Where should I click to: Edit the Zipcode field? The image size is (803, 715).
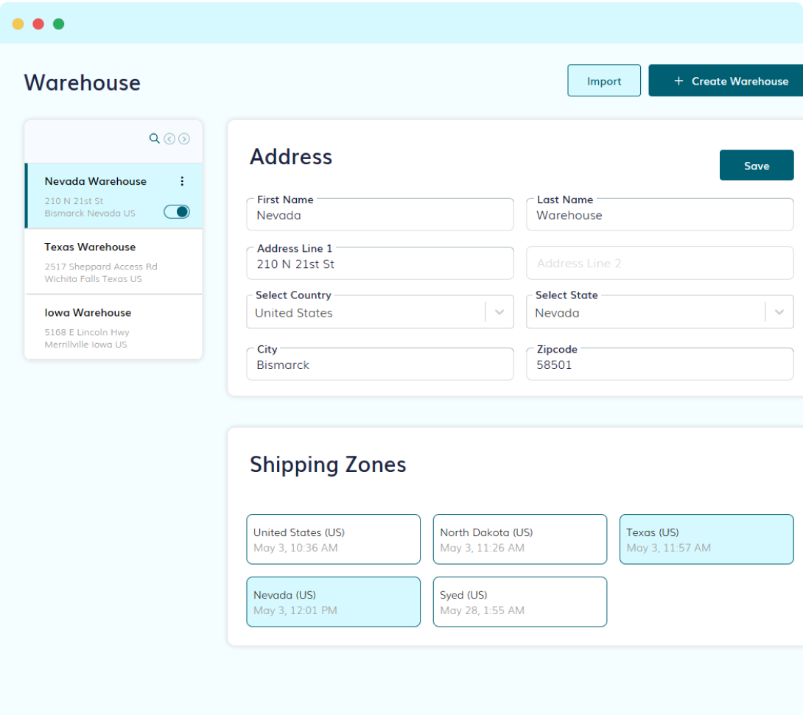(659, 364)
